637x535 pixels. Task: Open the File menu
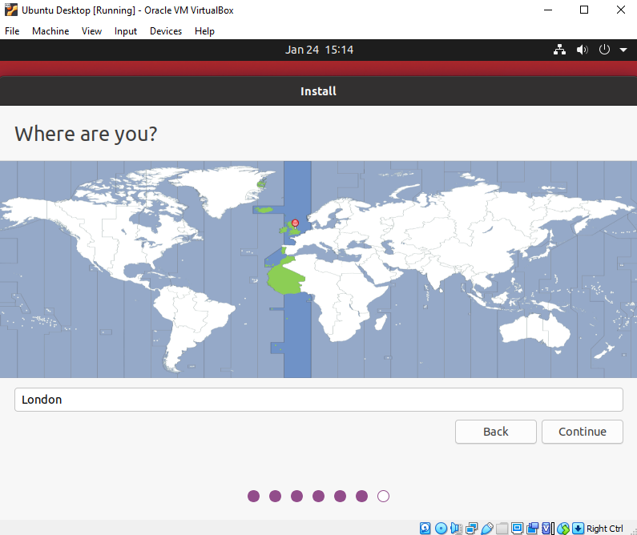pos(12,31)
